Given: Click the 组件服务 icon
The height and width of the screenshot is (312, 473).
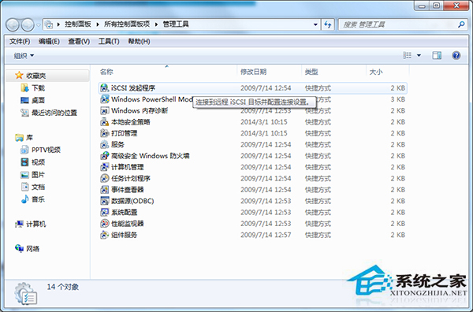Looking at the screenshot, I should tap(104, 235).
